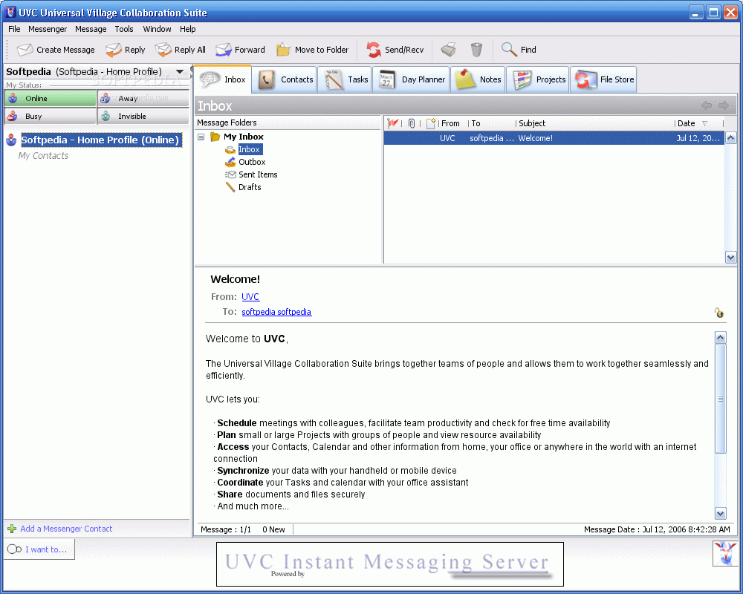
Task: Click the lock icon in message header
Action: pos(719,313)
